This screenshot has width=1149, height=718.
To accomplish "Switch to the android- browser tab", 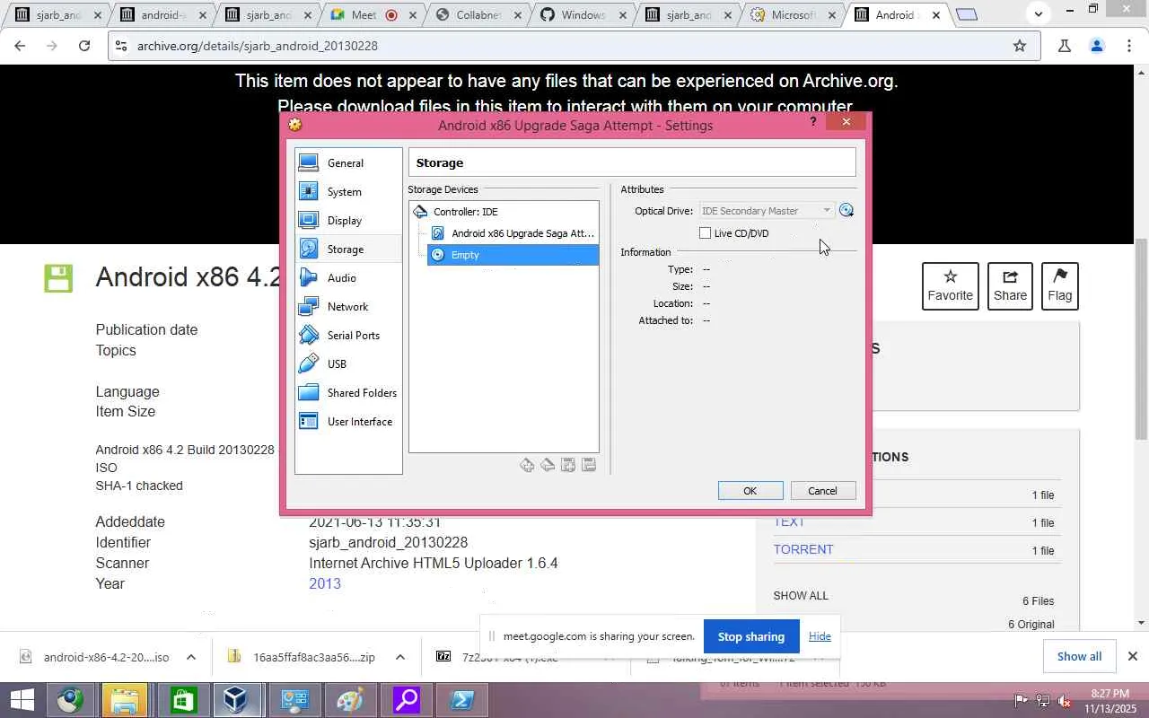I will coord(164,15).
